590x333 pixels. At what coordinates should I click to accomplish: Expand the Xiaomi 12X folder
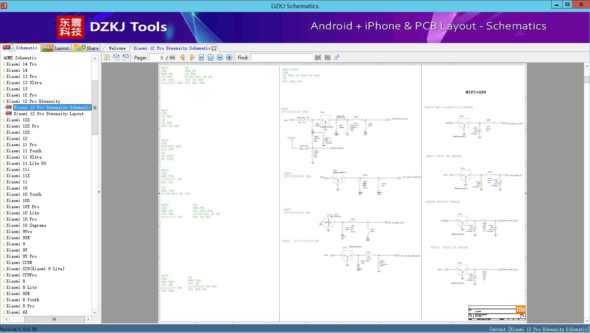click(18, 120)
